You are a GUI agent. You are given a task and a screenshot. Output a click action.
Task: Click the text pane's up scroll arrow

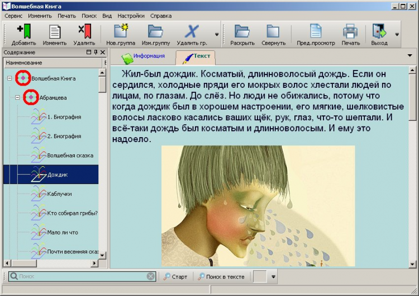(x=412, y=70)
